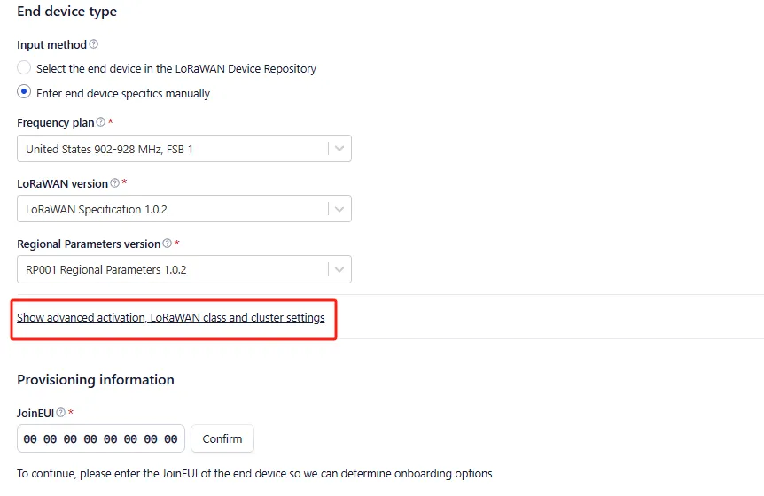The image size is (764, 496).
Task: Click the JoinEUI field label
Action: pyautogui.click(x=35, y=413)
